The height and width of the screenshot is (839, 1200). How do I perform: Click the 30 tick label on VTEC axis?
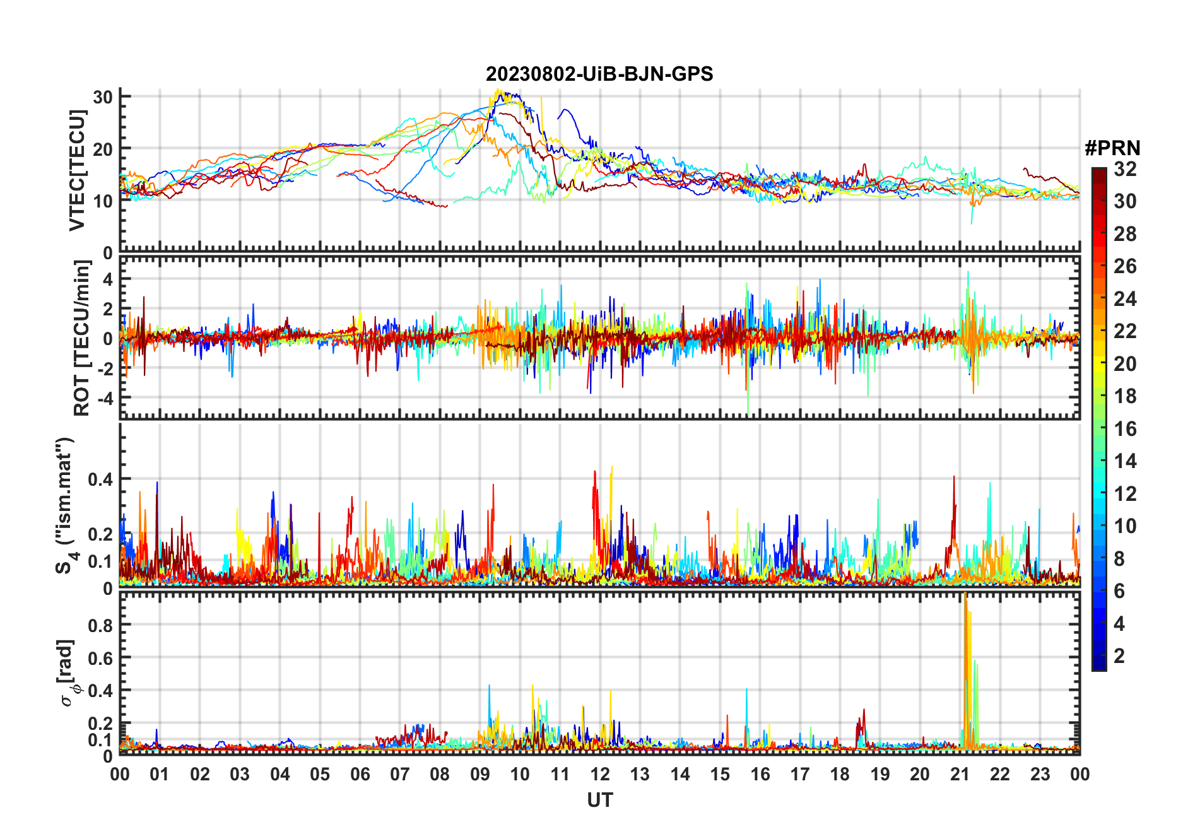click(x=103, y=97)
